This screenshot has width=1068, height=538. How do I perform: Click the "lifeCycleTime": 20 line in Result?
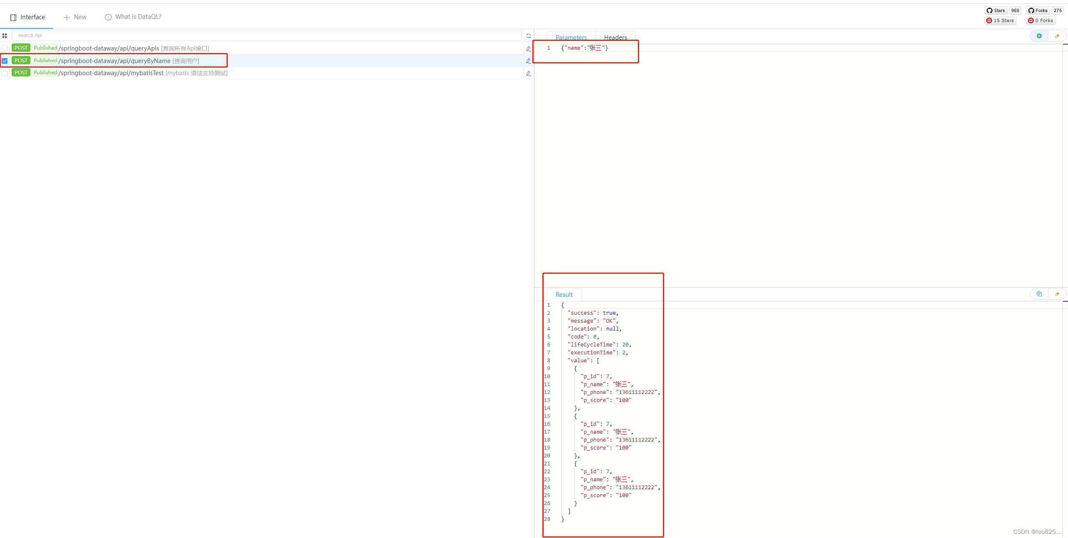599,345
